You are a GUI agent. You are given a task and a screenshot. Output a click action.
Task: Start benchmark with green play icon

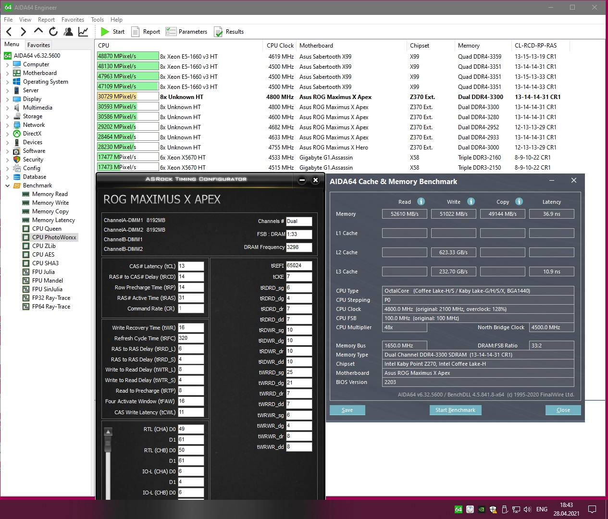pos(113,32)
